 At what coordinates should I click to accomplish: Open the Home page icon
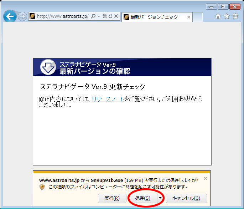pos(218,16)
